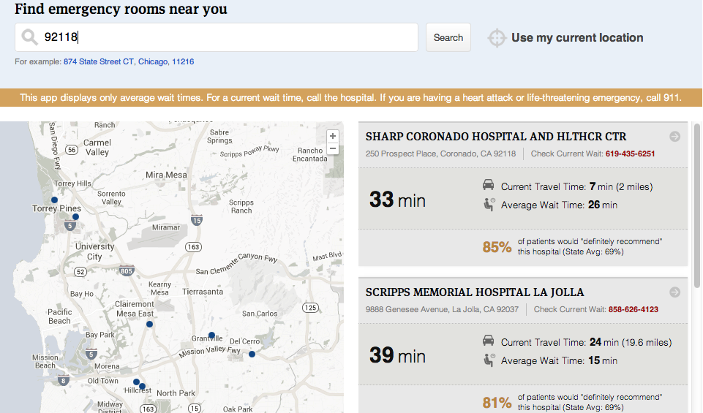Click the 81% recommend rating

click(x=497, y=403)
